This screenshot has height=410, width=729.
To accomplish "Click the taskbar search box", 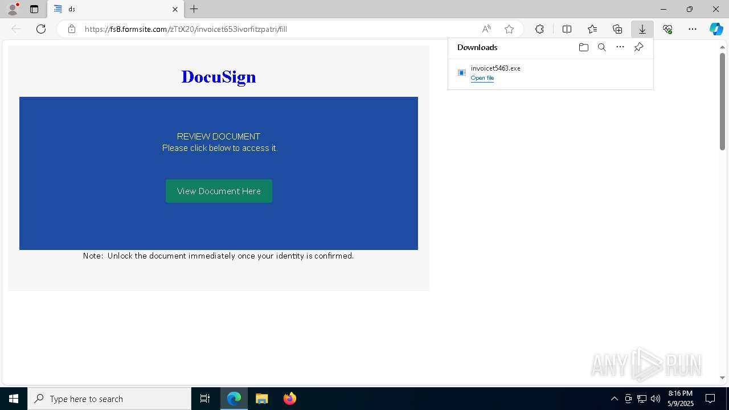I will point(109,399).
